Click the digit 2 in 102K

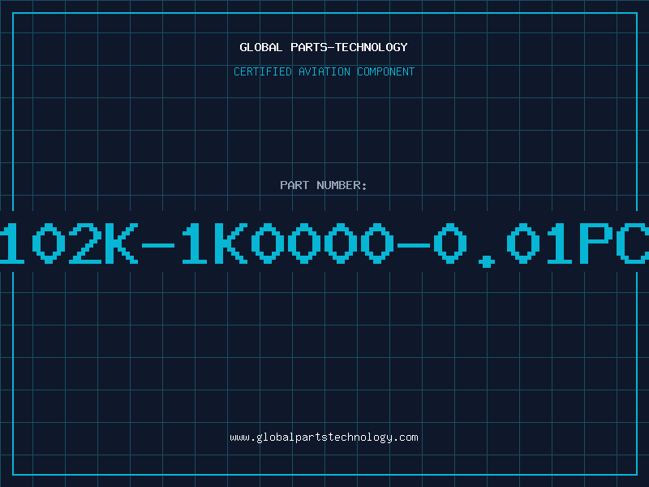pos(85,243)
